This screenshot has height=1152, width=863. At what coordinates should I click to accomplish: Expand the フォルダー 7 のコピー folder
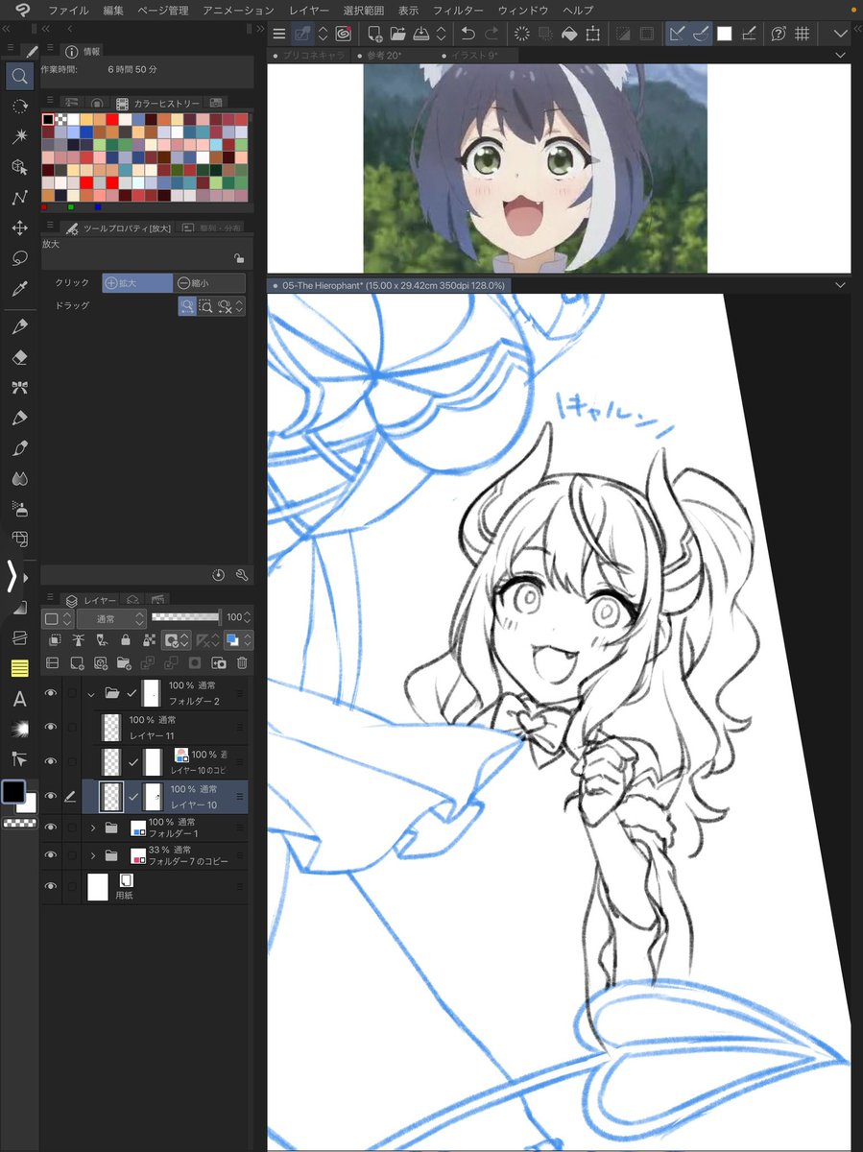[x=93, y=855]
